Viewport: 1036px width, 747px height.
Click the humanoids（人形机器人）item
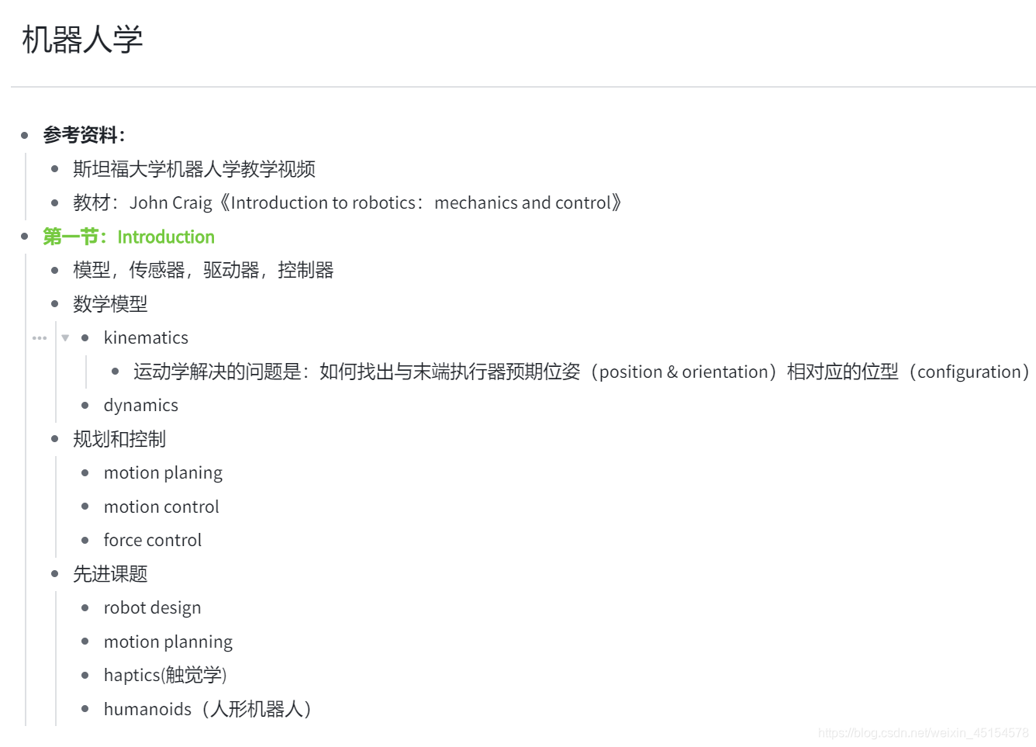point(208,709)
